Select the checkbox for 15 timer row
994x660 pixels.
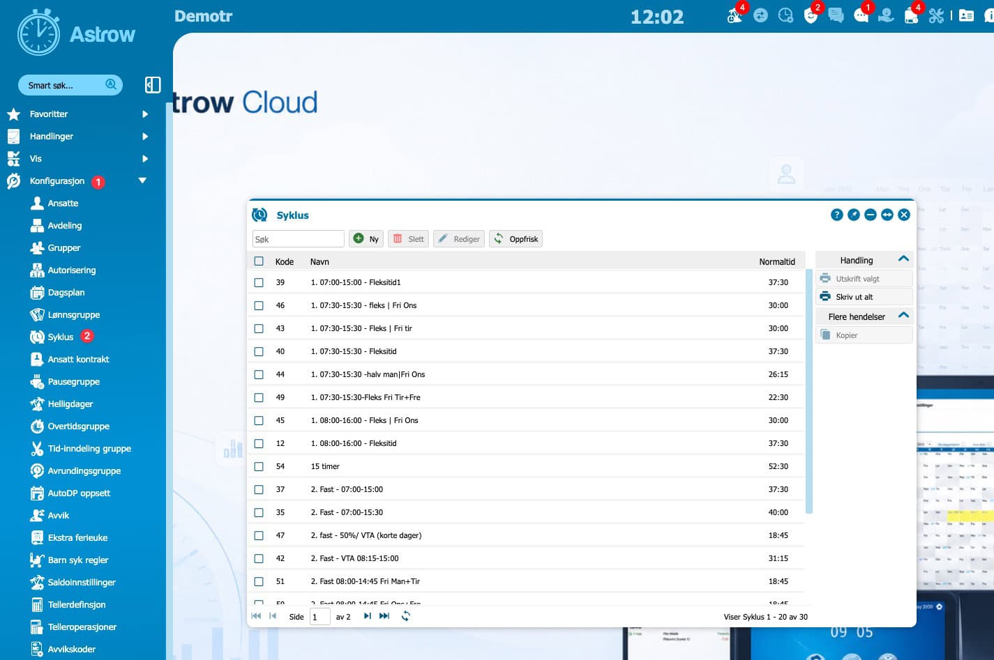point(259,466)
